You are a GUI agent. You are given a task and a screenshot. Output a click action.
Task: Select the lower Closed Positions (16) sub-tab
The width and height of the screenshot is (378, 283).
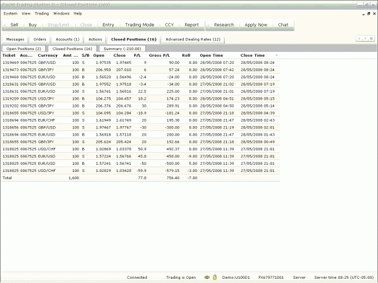[x=72, y=48]
